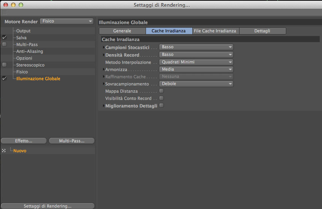The height and width of the screenshot is (209, 322).
Task: Expand the Densità Record disclosure triangle
Action: tap(103, 55)
